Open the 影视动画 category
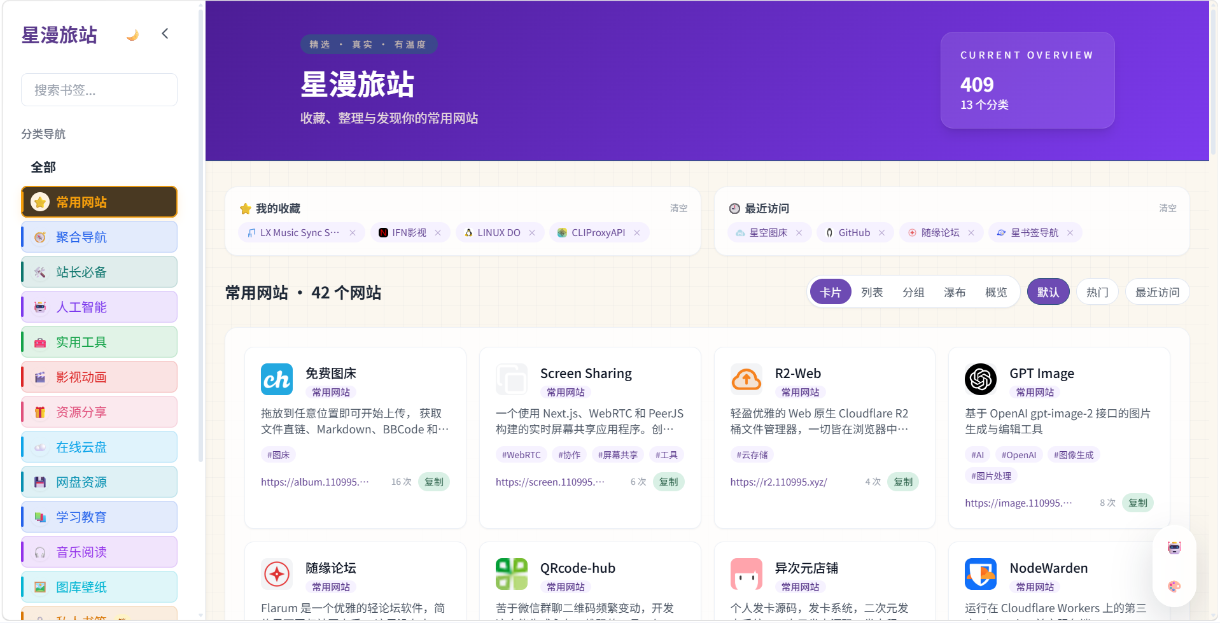Viewport: 1220px width, 623px height. point(99,377)
